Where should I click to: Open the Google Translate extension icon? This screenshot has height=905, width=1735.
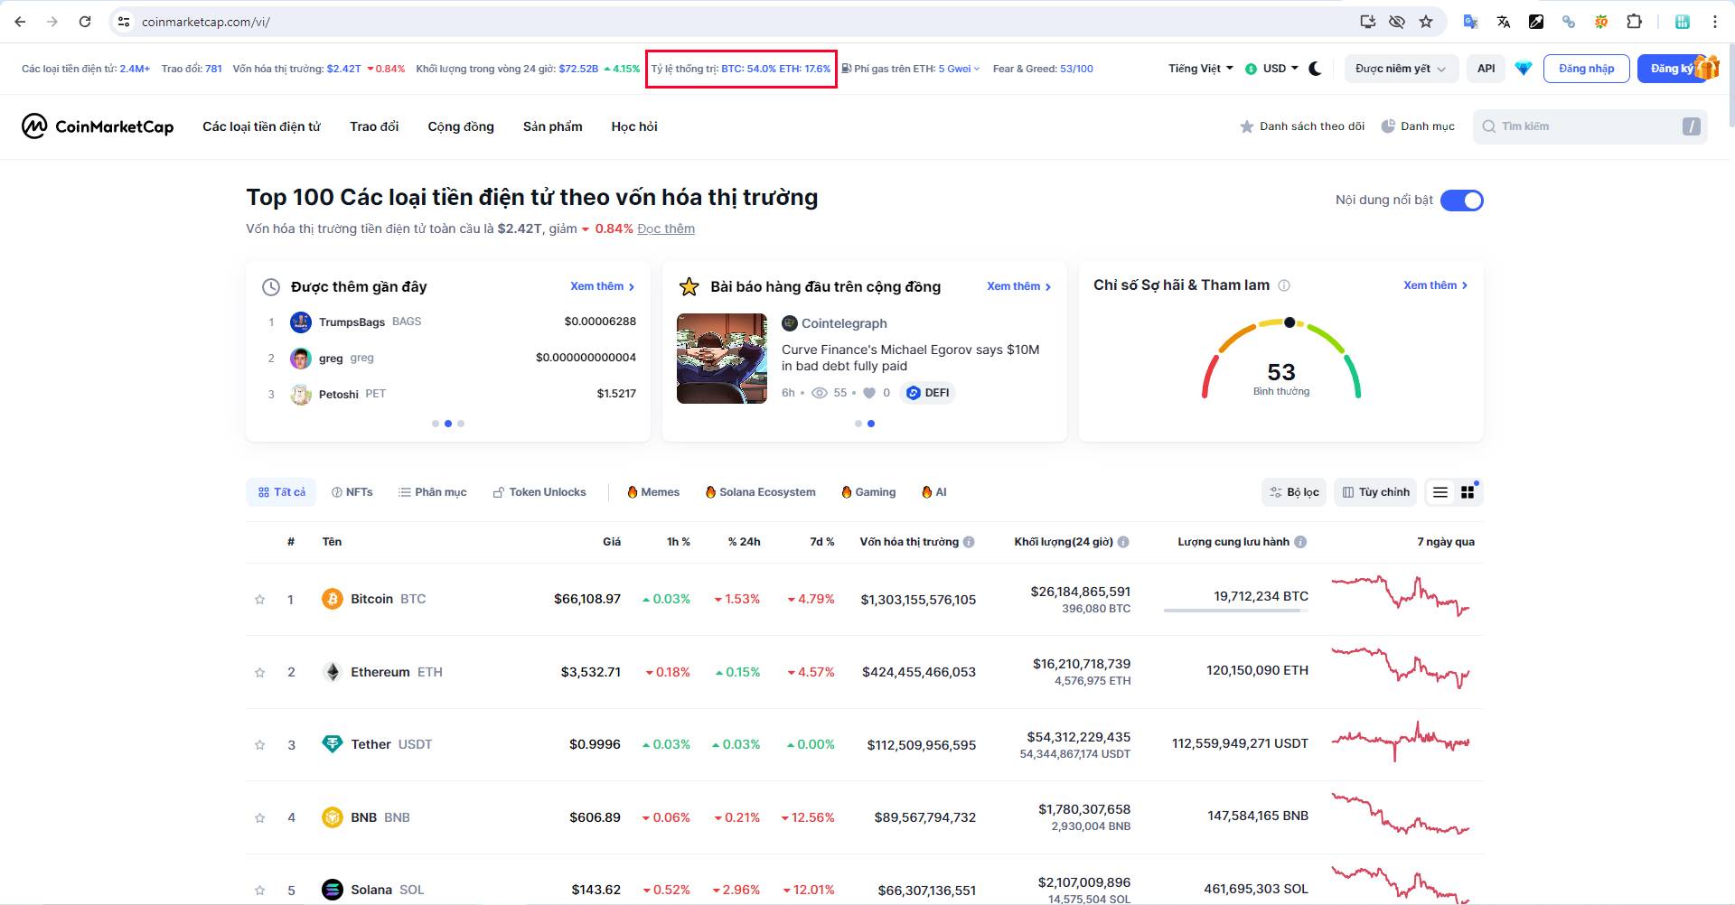pos(1471,22)
